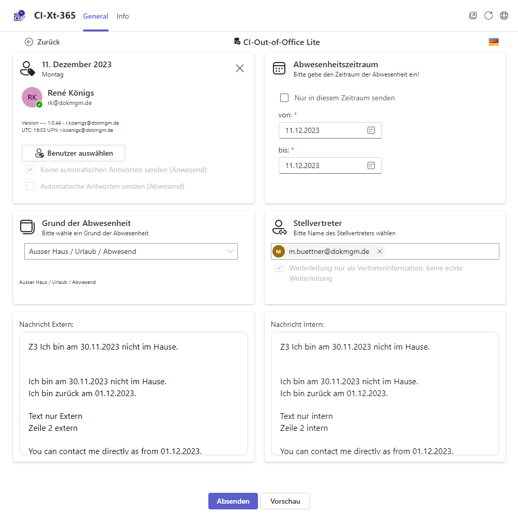Viewport: 518px width, 513px height.
Task: Open the Info tab
Action: [123, 16]
